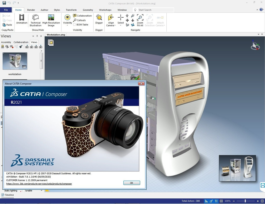Toggle the perspective camera mode in status bar
The image size is (265, 204).
click(x=211, y=201)
